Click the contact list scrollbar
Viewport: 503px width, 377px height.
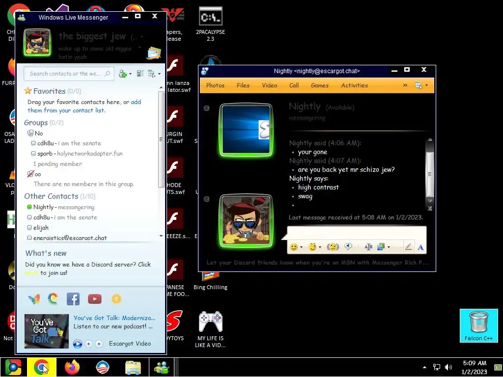tap(161, 139)
